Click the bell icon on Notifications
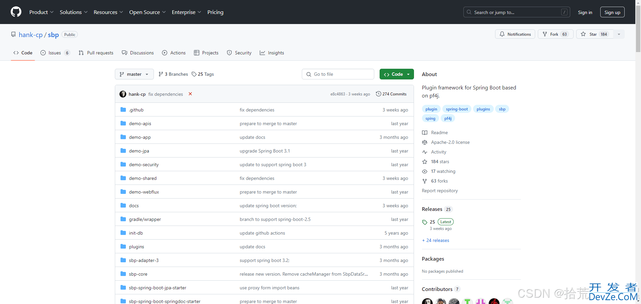This screenshot has height=304, width=641. coord(502,34)
